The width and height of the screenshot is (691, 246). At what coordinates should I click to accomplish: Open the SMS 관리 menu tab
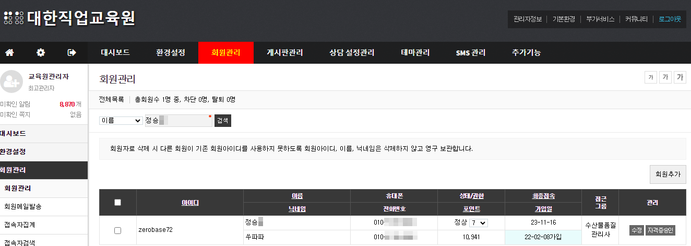(470, 53)
